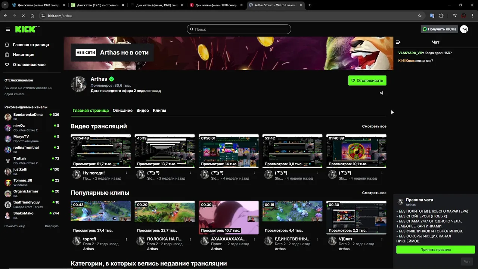Collapse recommended channels with Свернуть
Viewport: 478px width, 269px height.
pyautogui.click(x=52, y=226)
